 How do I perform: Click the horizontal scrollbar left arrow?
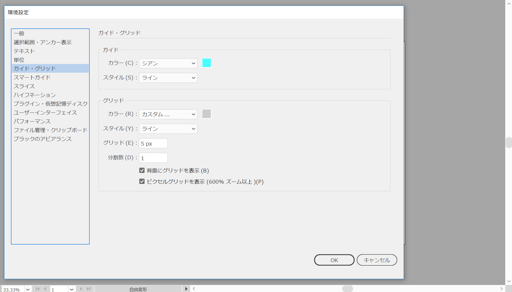[x=194, y=289]
